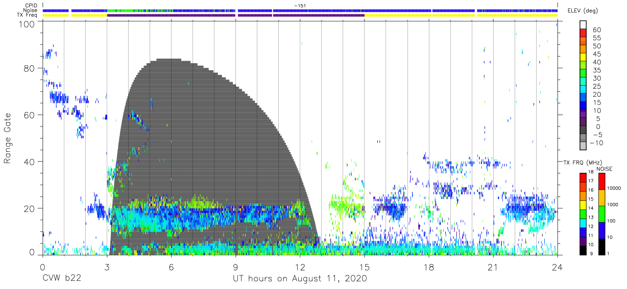
Task: Click x-axis tick label '24'
Action: [x=557, y=267]
